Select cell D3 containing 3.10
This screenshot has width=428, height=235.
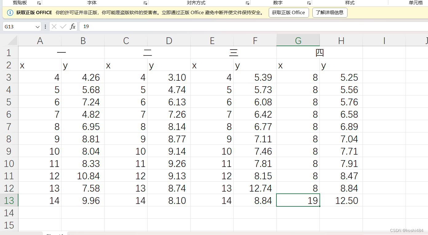tap(169, 77)
